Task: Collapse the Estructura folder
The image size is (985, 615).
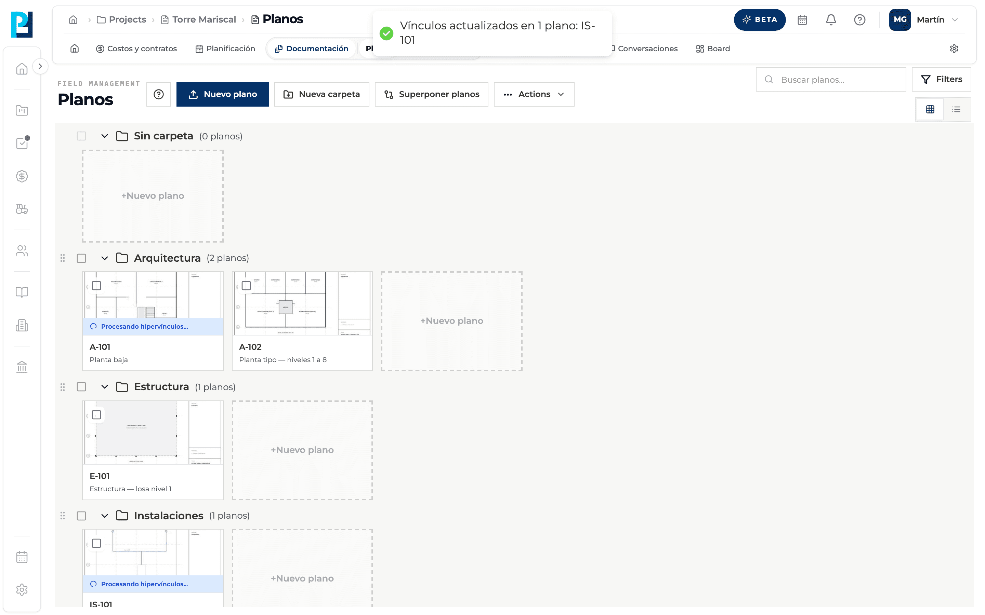Action: coord(105,387)
